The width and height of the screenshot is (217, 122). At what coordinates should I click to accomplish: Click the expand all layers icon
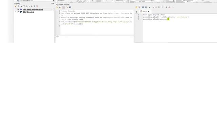(32, 6)
